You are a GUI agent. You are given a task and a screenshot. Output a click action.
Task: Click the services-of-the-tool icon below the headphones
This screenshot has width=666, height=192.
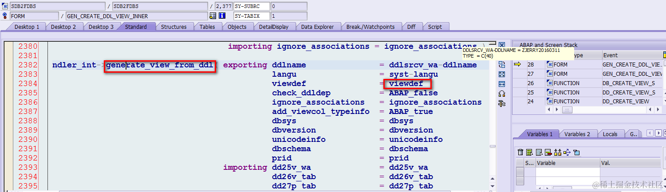tap(502, 103)
